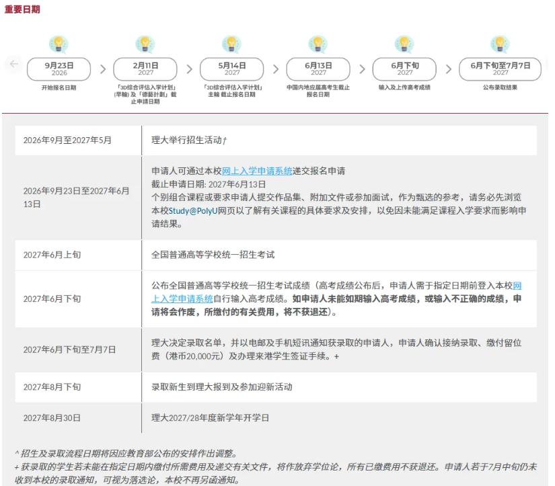Select the 9月23日 2026 timeline pill
555x486 pixels.
[59, 69]
